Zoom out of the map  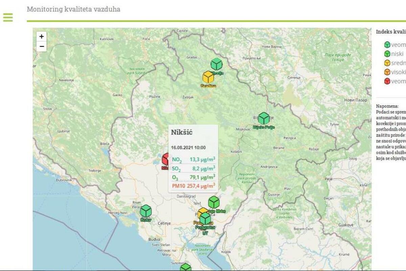(41, 46)
